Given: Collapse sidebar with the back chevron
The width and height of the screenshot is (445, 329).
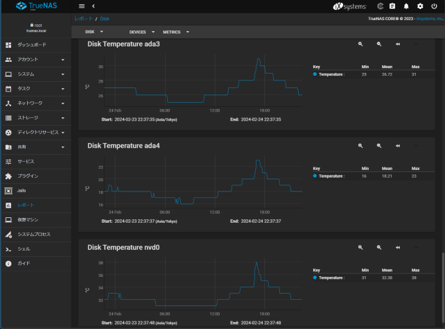Looking at the screenshot, I should 94,6.
